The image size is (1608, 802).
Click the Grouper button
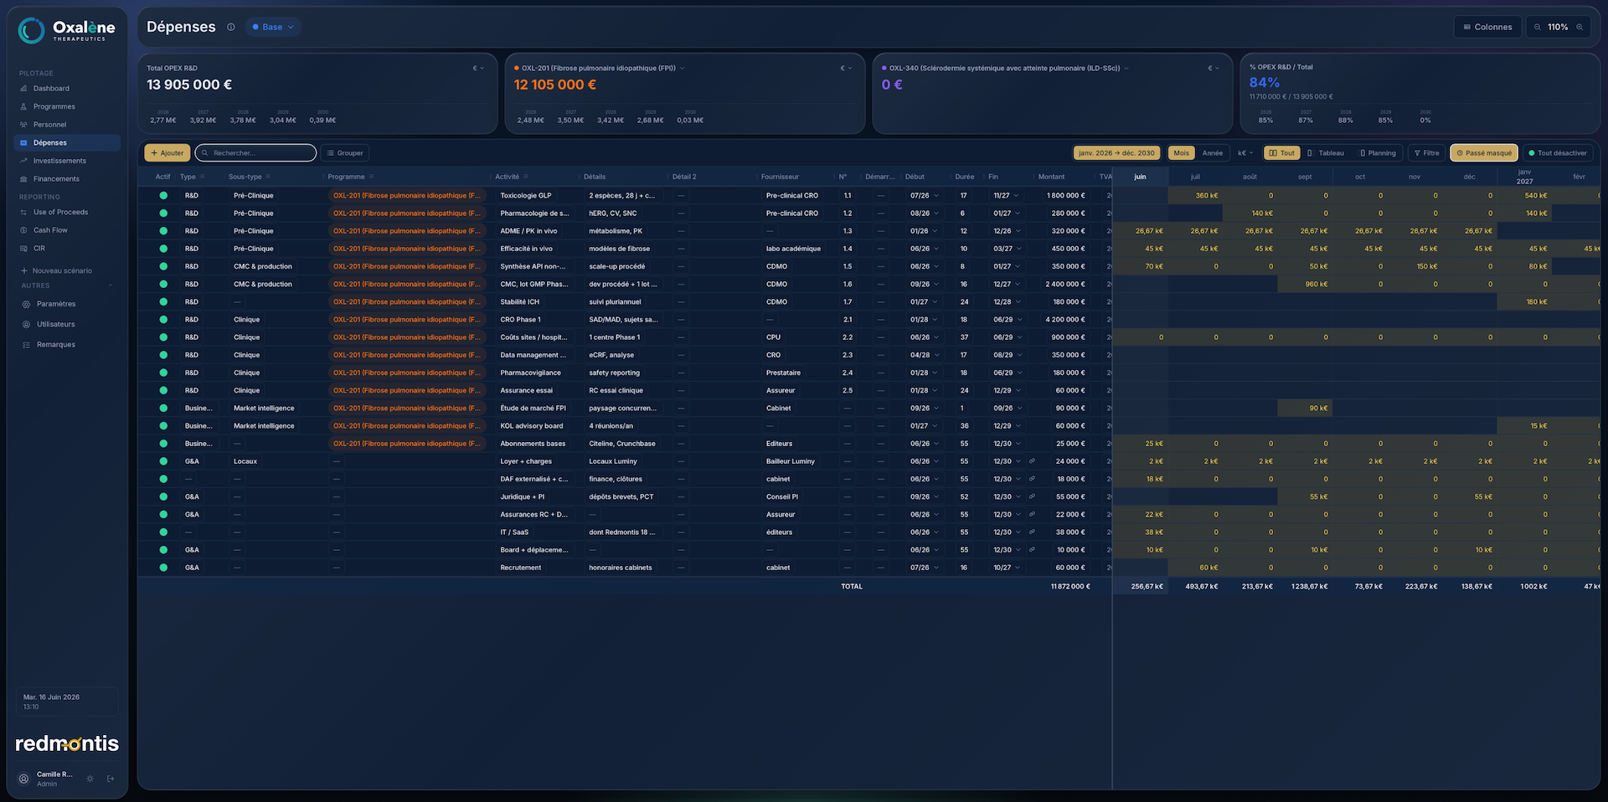345,153
